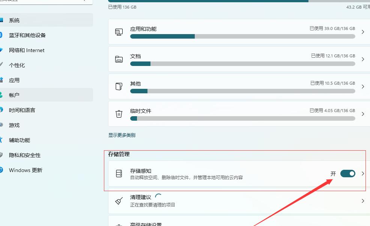Click the 存储感知 storage drives icon

[119, 174]
